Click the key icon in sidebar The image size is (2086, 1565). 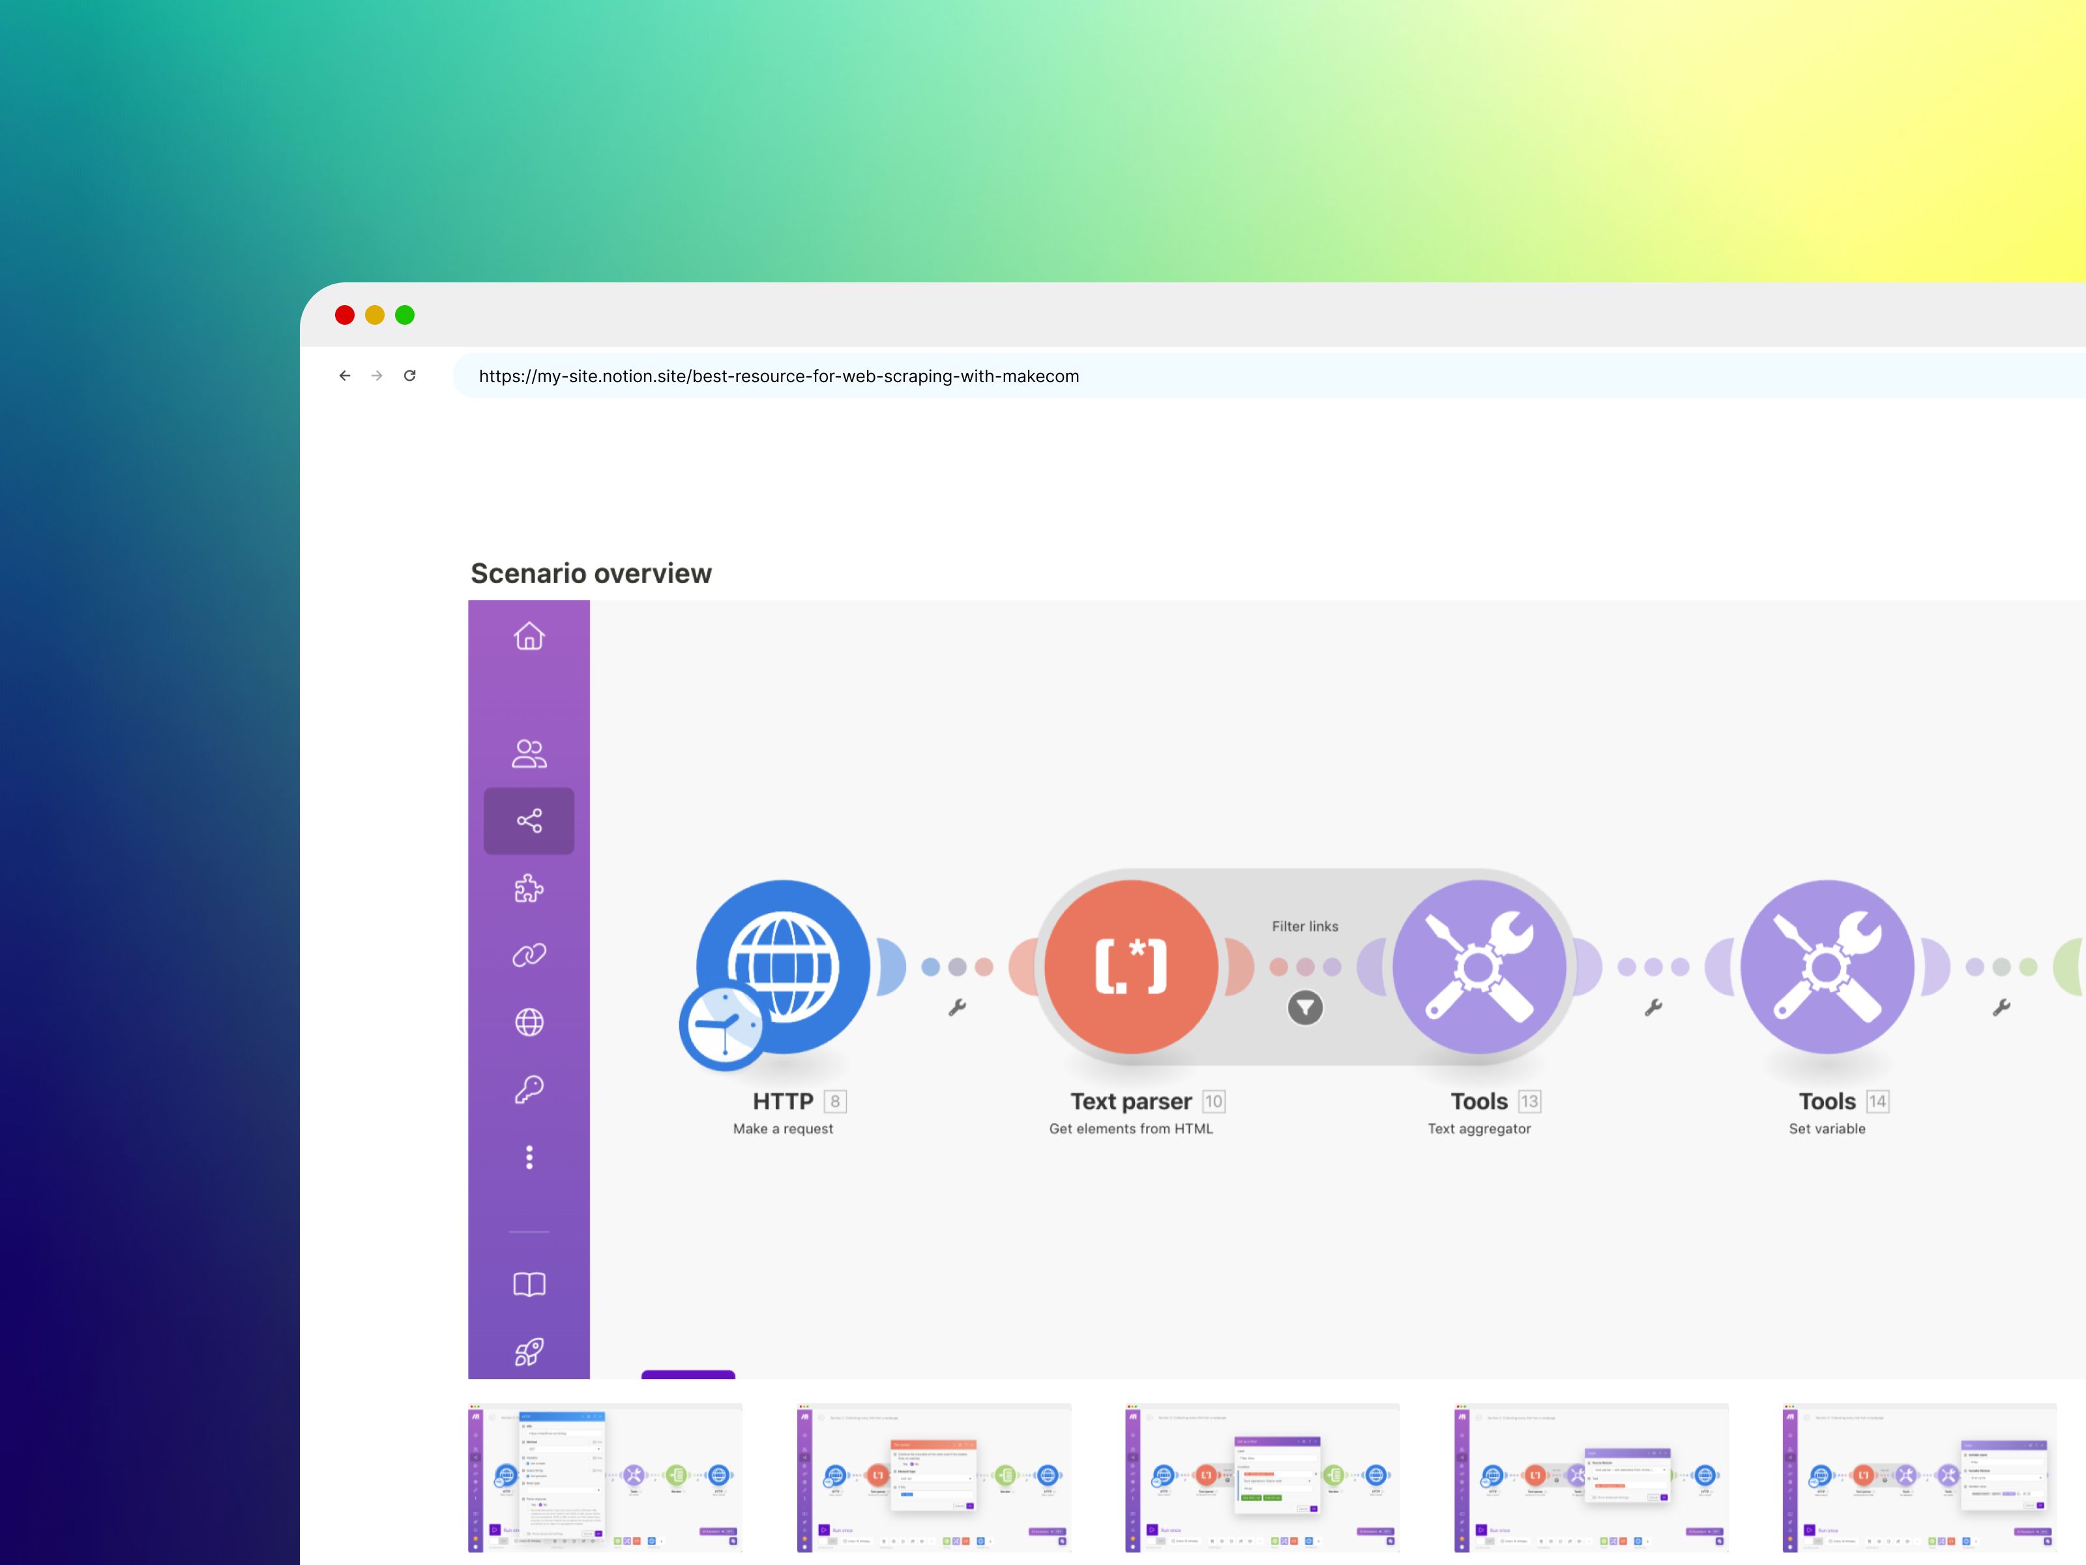[x=529, y=1090]
